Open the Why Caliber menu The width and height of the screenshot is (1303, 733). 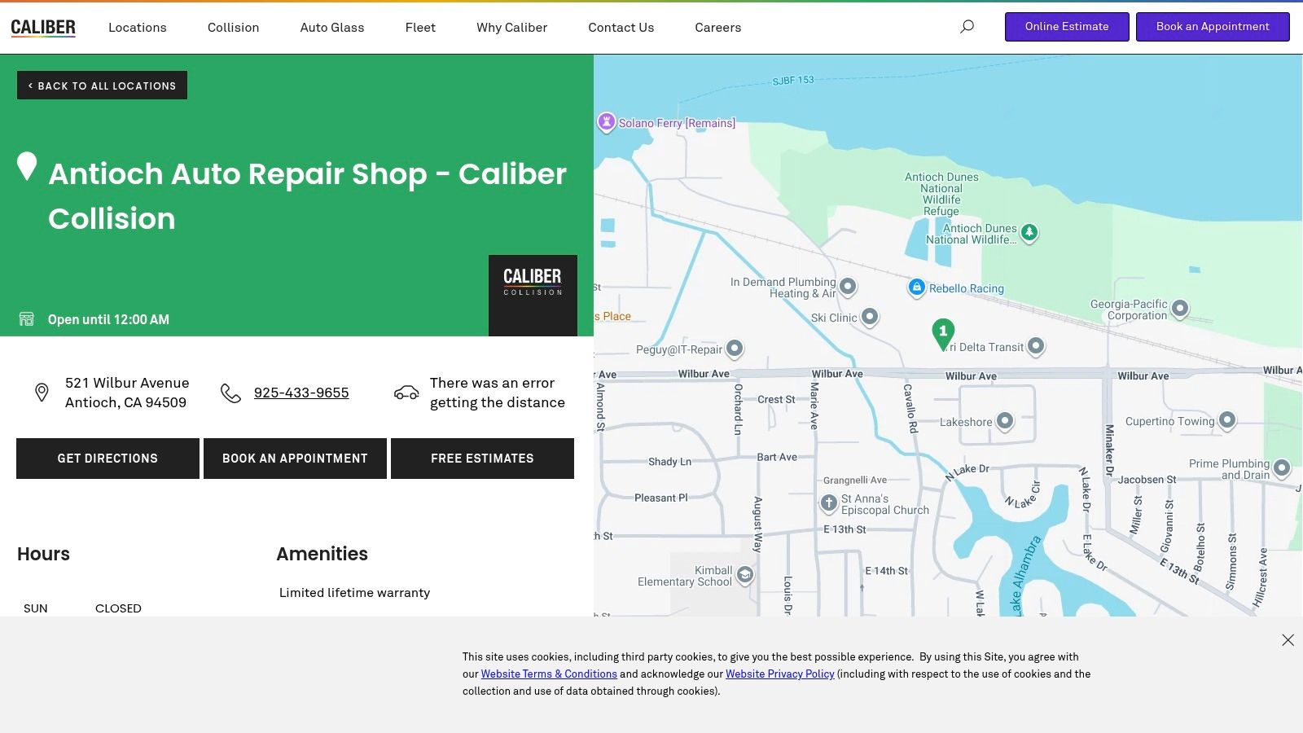[x=512, y=28]
